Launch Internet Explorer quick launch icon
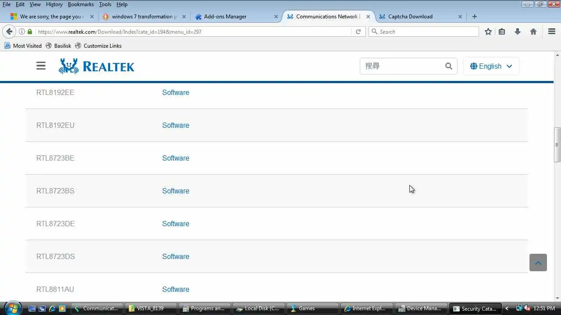This screenshot has height=315, width=561. coord(52,308)
